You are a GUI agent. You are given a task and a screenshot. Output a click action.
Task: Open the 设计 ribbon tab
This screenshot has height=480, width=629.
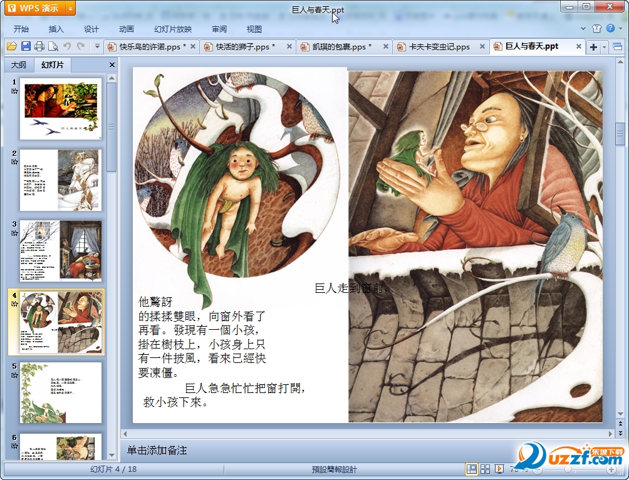click(91, 29)
